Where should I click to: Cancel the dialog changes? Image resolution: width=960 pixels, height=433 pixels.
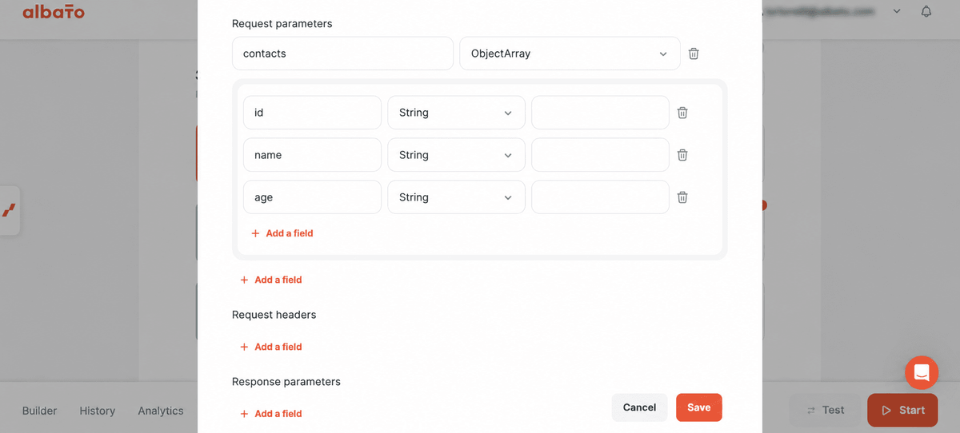(639, 407)
